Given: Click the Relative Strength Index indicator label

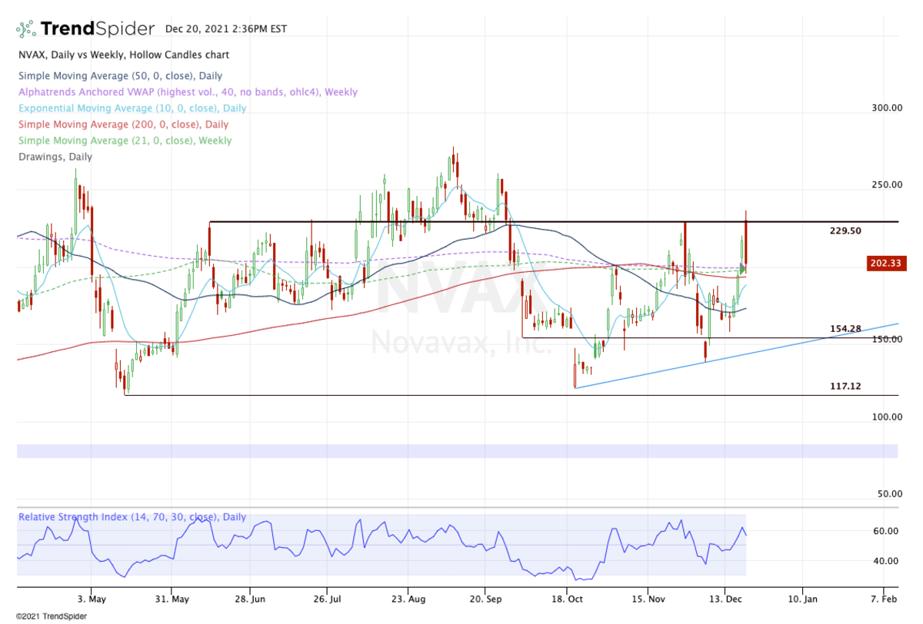Looking at the screenshot, I should click(132, 517).
